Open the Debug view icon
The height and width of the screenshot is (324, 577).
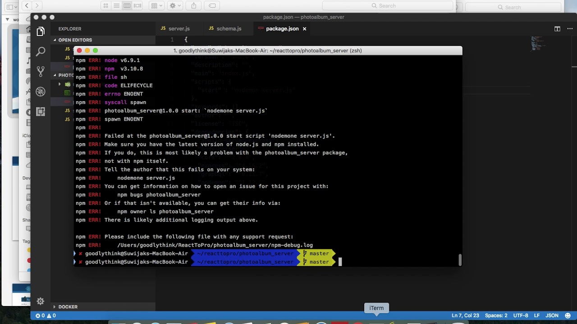[41, 91]
